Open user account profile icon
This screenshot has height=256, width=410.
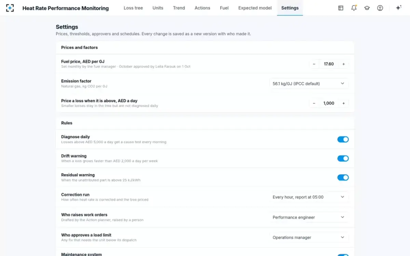point(380,8)
